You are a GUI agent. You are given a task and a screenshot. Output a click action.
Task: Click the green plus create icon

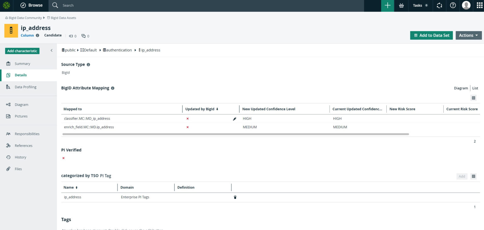tap(388, 5)
